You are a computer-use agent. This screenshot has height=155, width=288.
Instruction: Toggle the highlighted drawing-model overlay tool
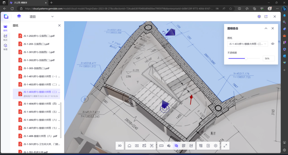coord(176,146)
